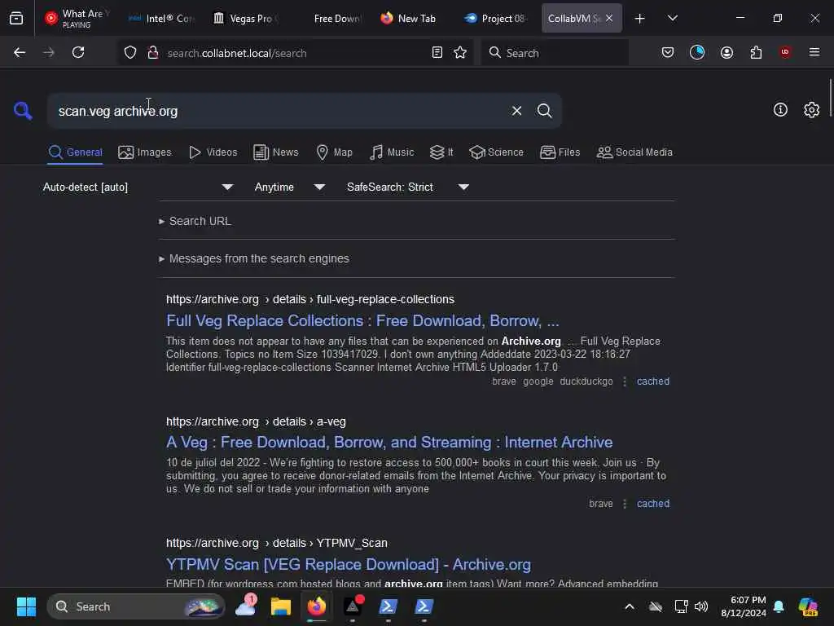Open search preferences gear icon
This screenshot has height=626, width=834.
point(811,110)
